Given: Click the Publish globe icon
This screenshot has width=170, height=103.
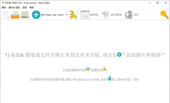Looking at the screenshot, I should pos(129,15).
